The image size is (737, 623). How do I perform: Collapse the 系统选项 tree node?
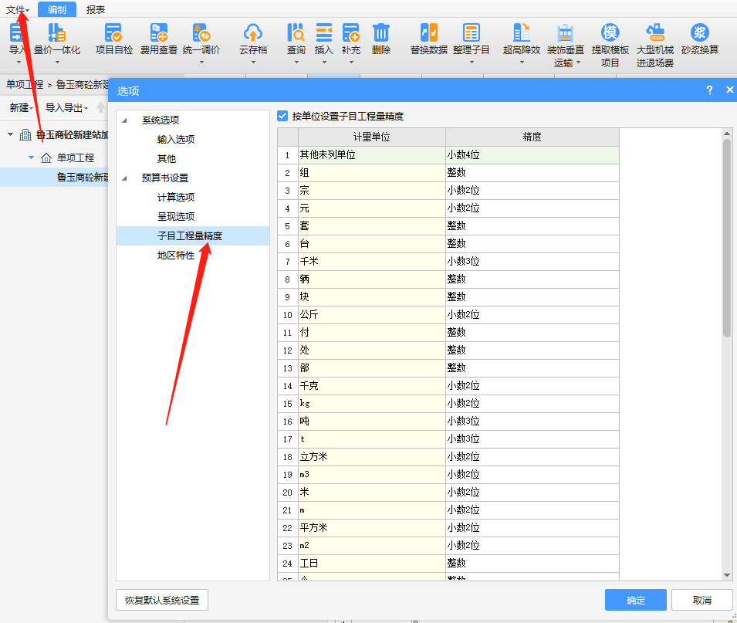click(124, 120)
